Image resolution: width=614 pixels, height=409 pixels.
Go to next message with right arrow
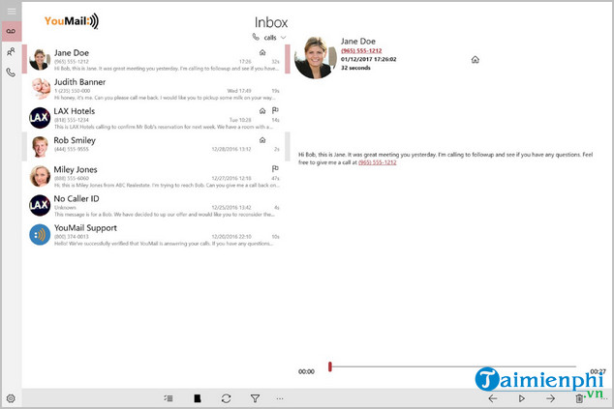(x=550, y=398)
